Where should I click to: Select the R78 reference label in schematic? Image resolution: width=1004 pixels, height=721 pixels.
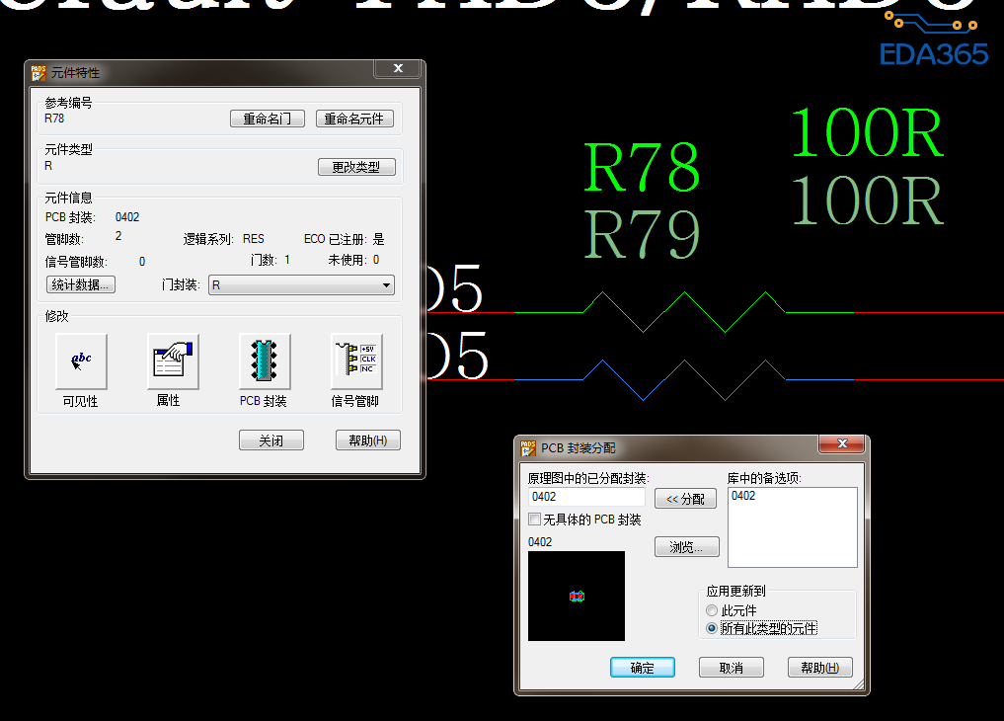[642, 167]
